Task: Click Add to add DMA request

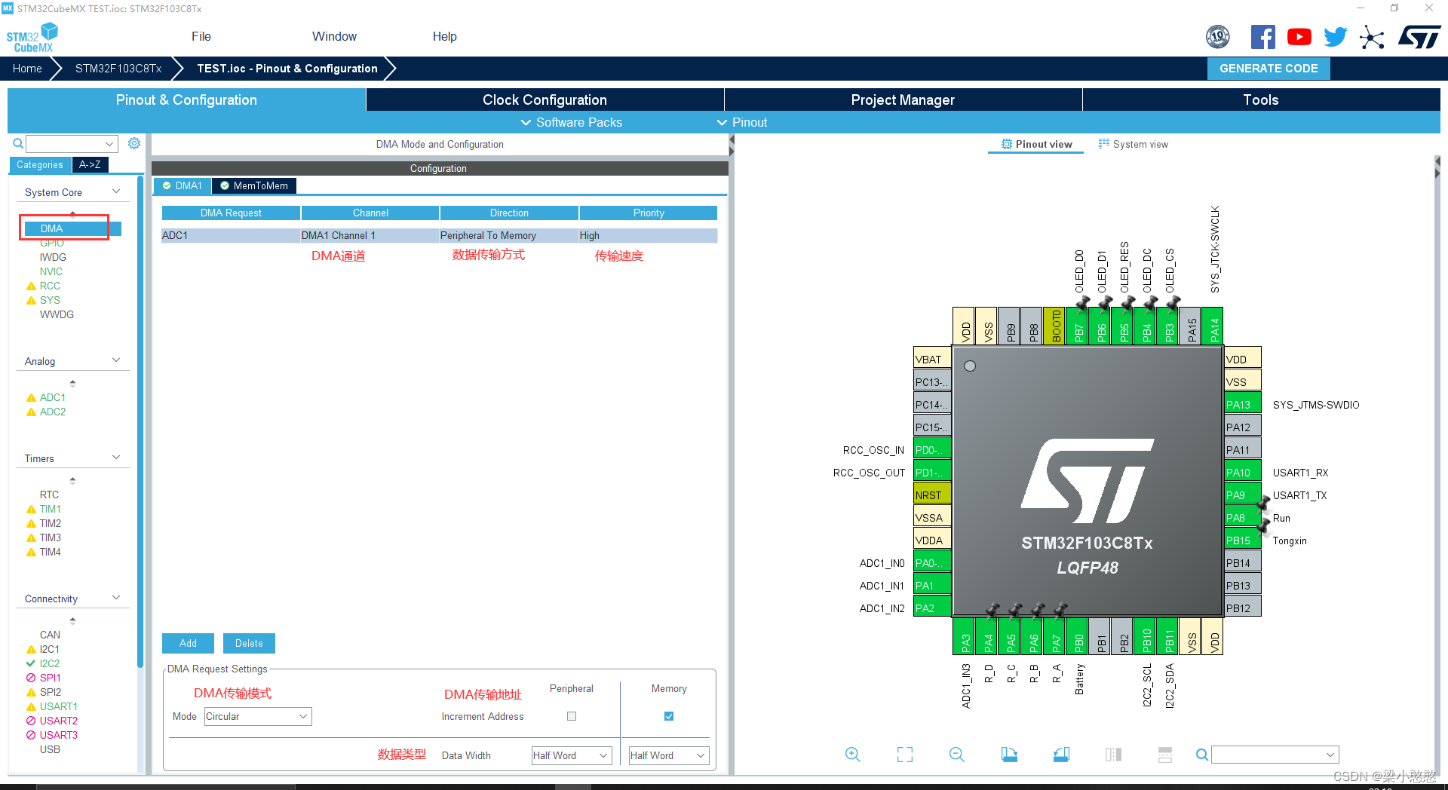Action: [x=188, y=643]
